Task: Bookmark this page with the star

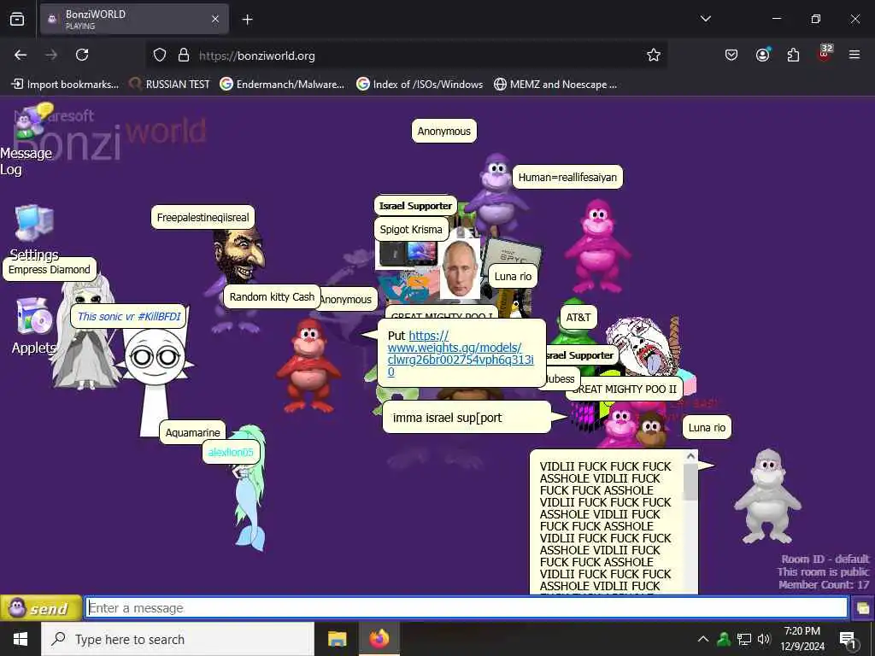Action: tap(654, 56)
